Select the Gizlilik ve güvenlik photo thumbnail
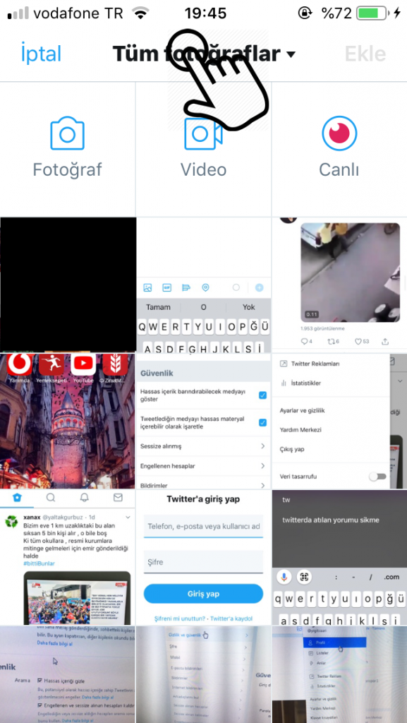The width and height of the screenshot is (407, 723). [x=203, y=674]
